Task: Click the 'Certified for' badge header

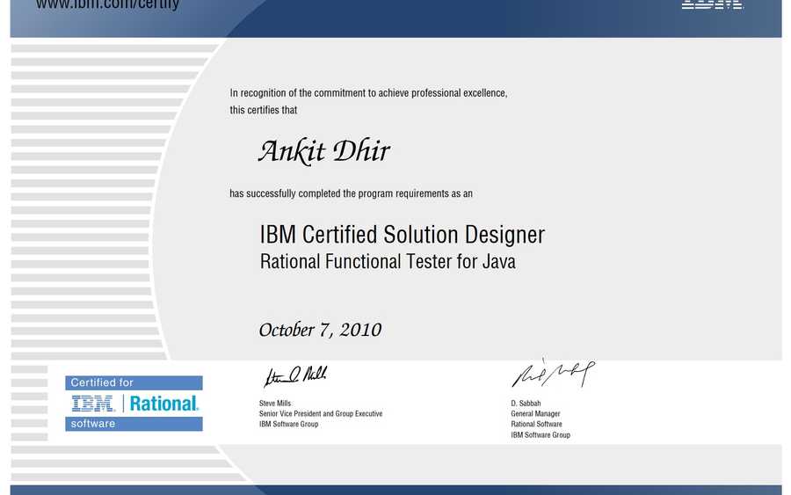Action: click(x=134, y=383)
